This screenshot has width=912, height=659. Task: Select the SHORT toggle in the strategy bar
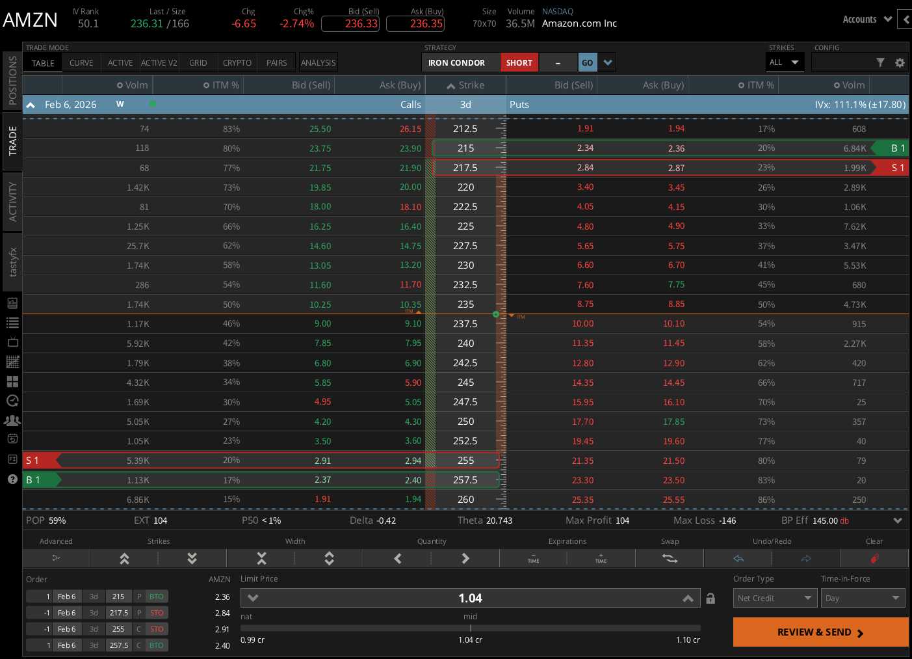click(519, 62)
